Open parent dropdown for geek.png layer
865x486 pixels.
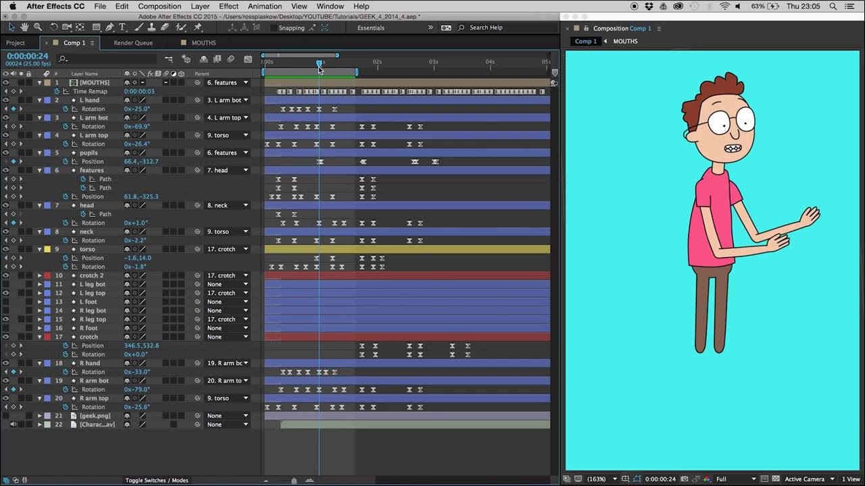pyautogui.click(x=228, y=416)
